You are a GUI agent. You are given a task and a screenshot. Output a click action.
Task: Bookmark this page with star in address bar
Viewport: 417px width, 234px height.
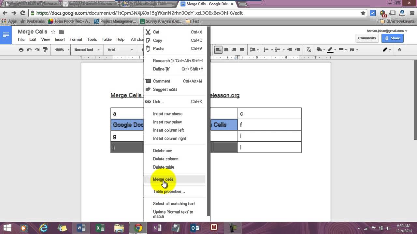363,13
